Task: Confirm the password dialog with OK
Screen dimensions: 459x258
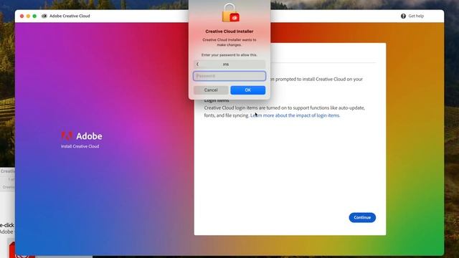Action: coord(247,90)
